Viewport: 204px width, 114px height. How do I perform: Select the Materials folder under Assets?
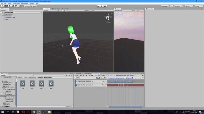coord(8,85)
